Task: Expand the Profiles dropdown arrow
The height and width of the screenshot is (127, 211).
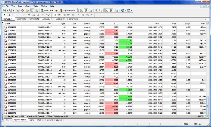Action: (13, 10)
